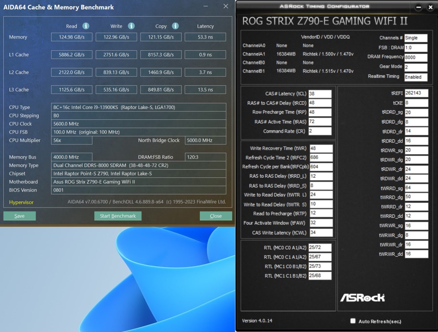Select the Refresh Cycle Time 2 (tRFC2) field
The width and height of the screenshot is (438, 332).
click(321, 158)
